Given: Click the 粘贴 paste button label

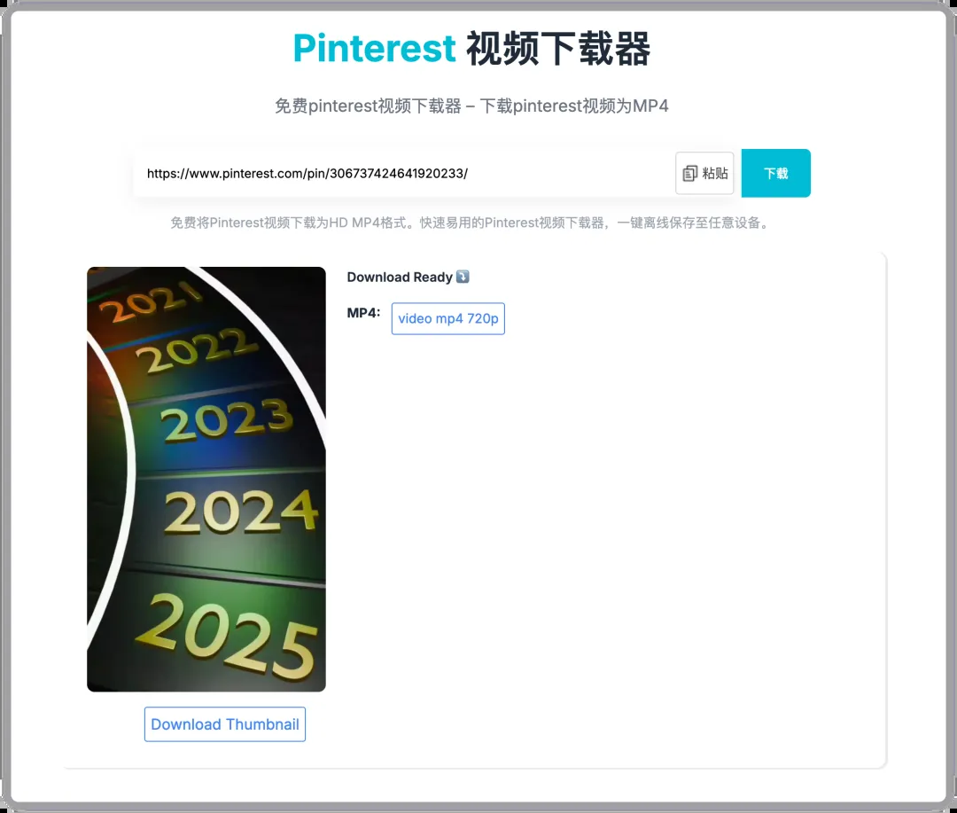Looking at the screenshot, I should [x=715, y=174].
